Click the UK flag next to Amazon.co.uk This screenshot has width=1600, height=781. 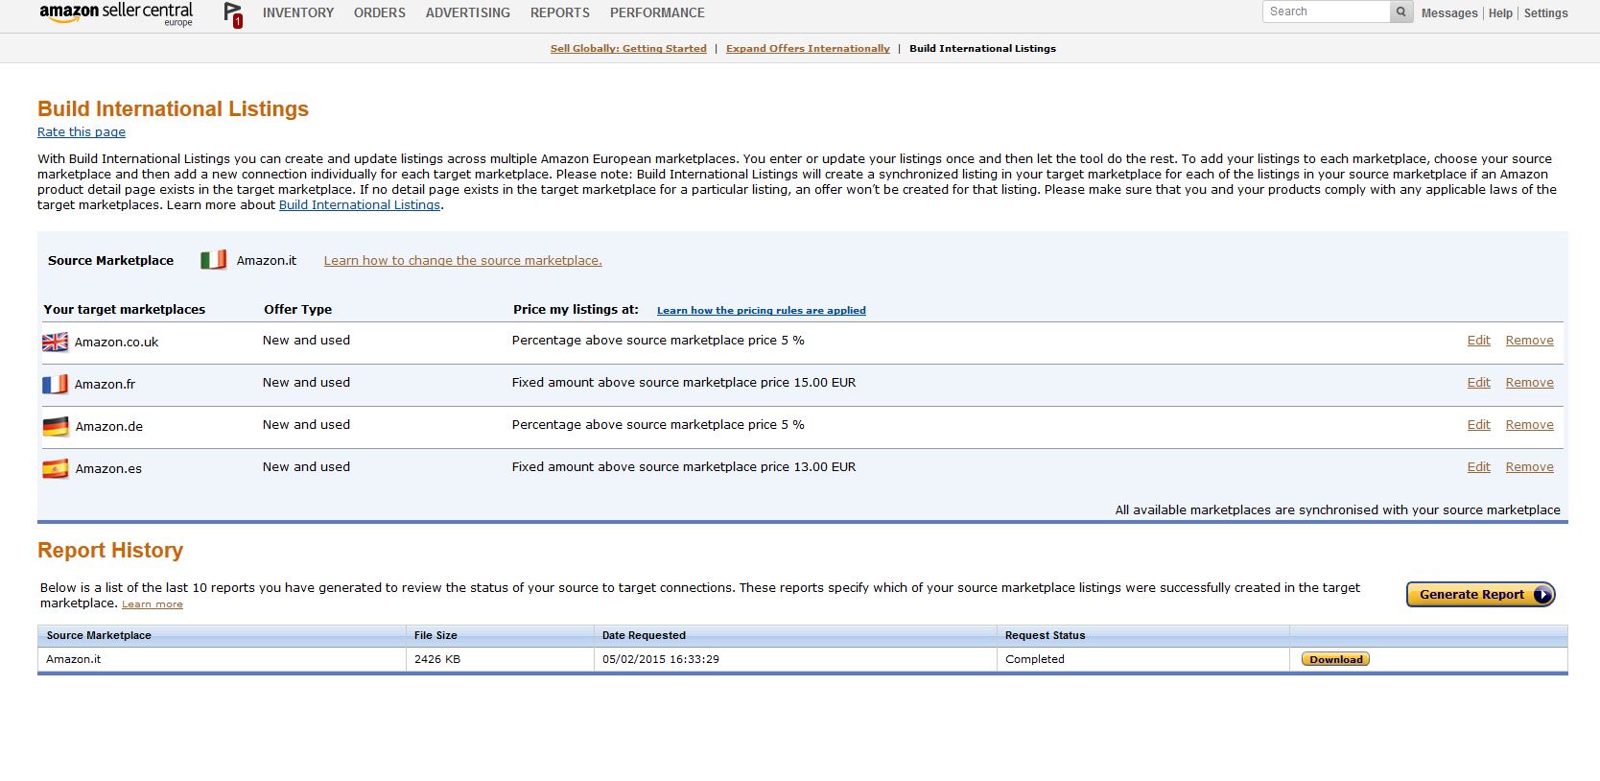point(56,342)
